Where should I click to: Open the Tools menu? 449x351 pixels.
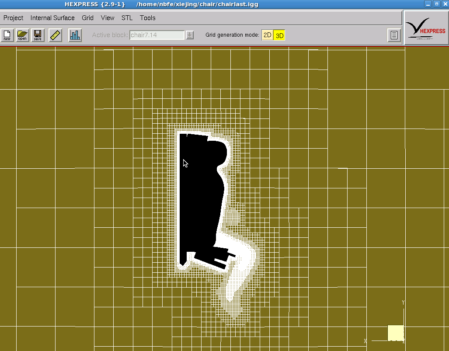pyautogui.click(x=147, y=18)
